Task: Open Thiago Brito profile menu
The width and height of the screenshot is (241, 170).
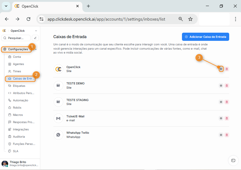Action: [20, 164]
